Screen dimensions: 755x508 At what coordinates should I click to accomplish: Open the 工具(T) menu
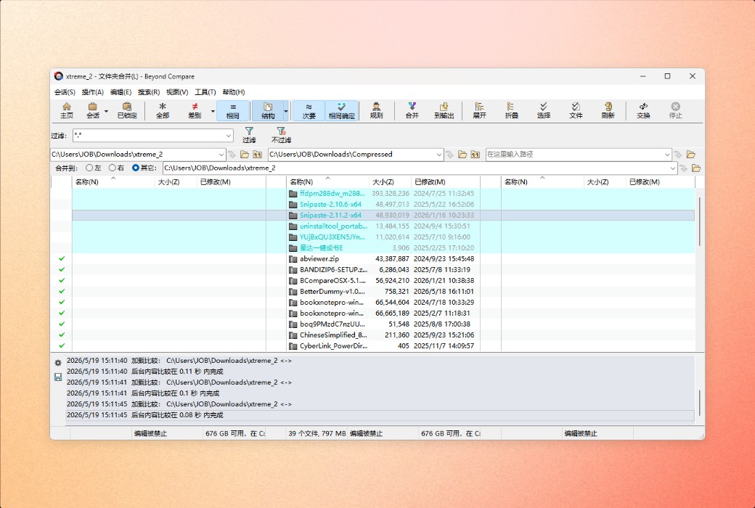pyautogui.click(x=205, y=92)
